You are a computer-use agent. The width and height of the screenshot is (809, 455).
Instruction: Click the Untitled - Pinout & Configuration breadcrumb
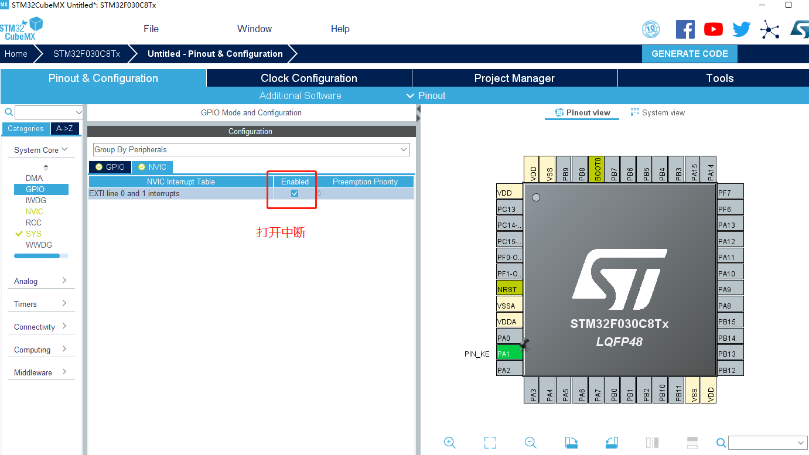(215, 54)
